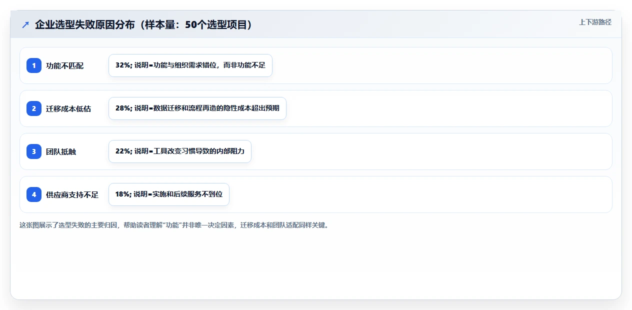Open the 22% 工具改变习惯 description box
This screenshot has height=310, width=632.
[x=180, y=151]
